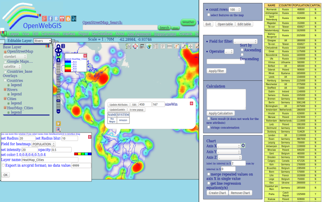The image size is (336, 202).
Task: Zoom in with the plus button
Action: tap(58, 60)
